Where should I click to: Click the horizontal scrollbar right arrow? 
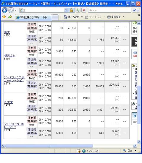point(135,146)
